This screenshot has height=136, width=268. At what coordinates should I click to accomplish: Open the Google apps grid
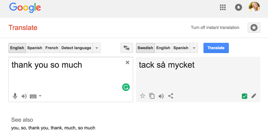point(223,7)
